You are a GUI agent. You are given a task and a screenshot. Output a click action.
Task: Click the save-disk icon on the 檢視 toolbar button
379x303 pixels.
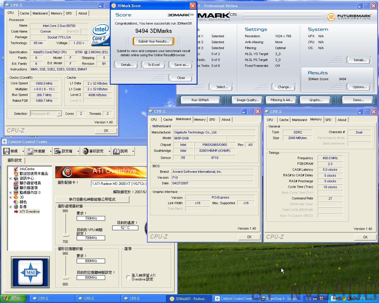pyautogui.click(x=6, y=151)
